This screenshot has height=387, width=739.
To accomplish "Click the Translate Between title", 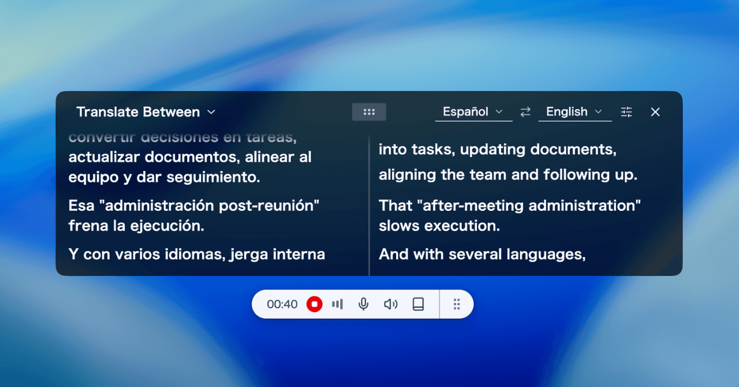I will [139, 111].
